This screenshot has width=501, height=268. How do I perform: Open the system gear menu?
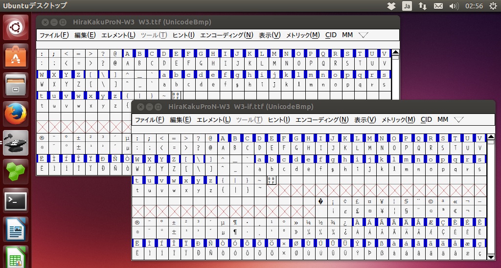point(493,6)
